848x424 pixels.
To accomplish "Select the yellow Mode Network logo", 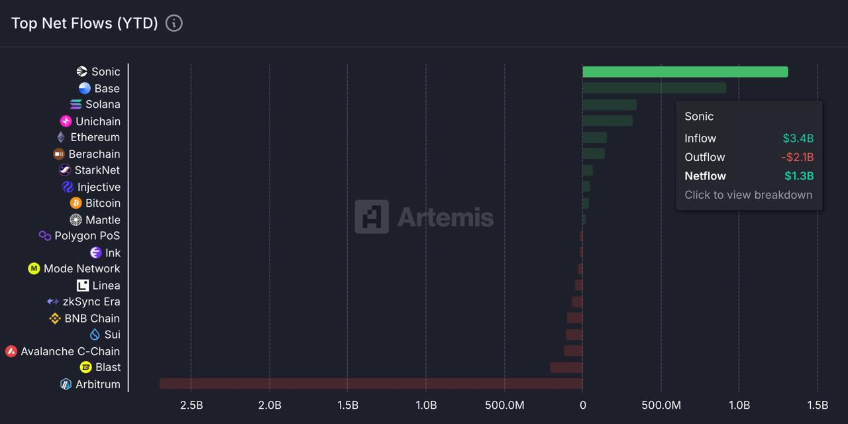I will click(34, 268).
